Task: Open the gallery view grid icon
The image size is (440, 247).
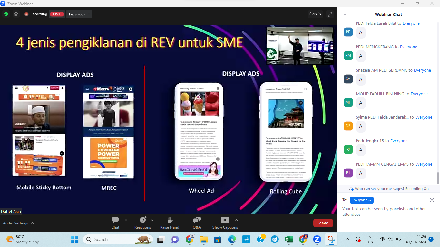Action: click(x=16, y=14)
